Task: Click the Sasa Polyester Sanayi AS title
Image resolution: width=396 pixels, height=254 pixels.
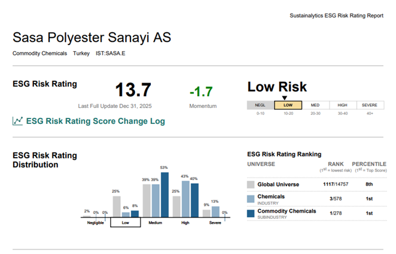Action: point(92,37)
